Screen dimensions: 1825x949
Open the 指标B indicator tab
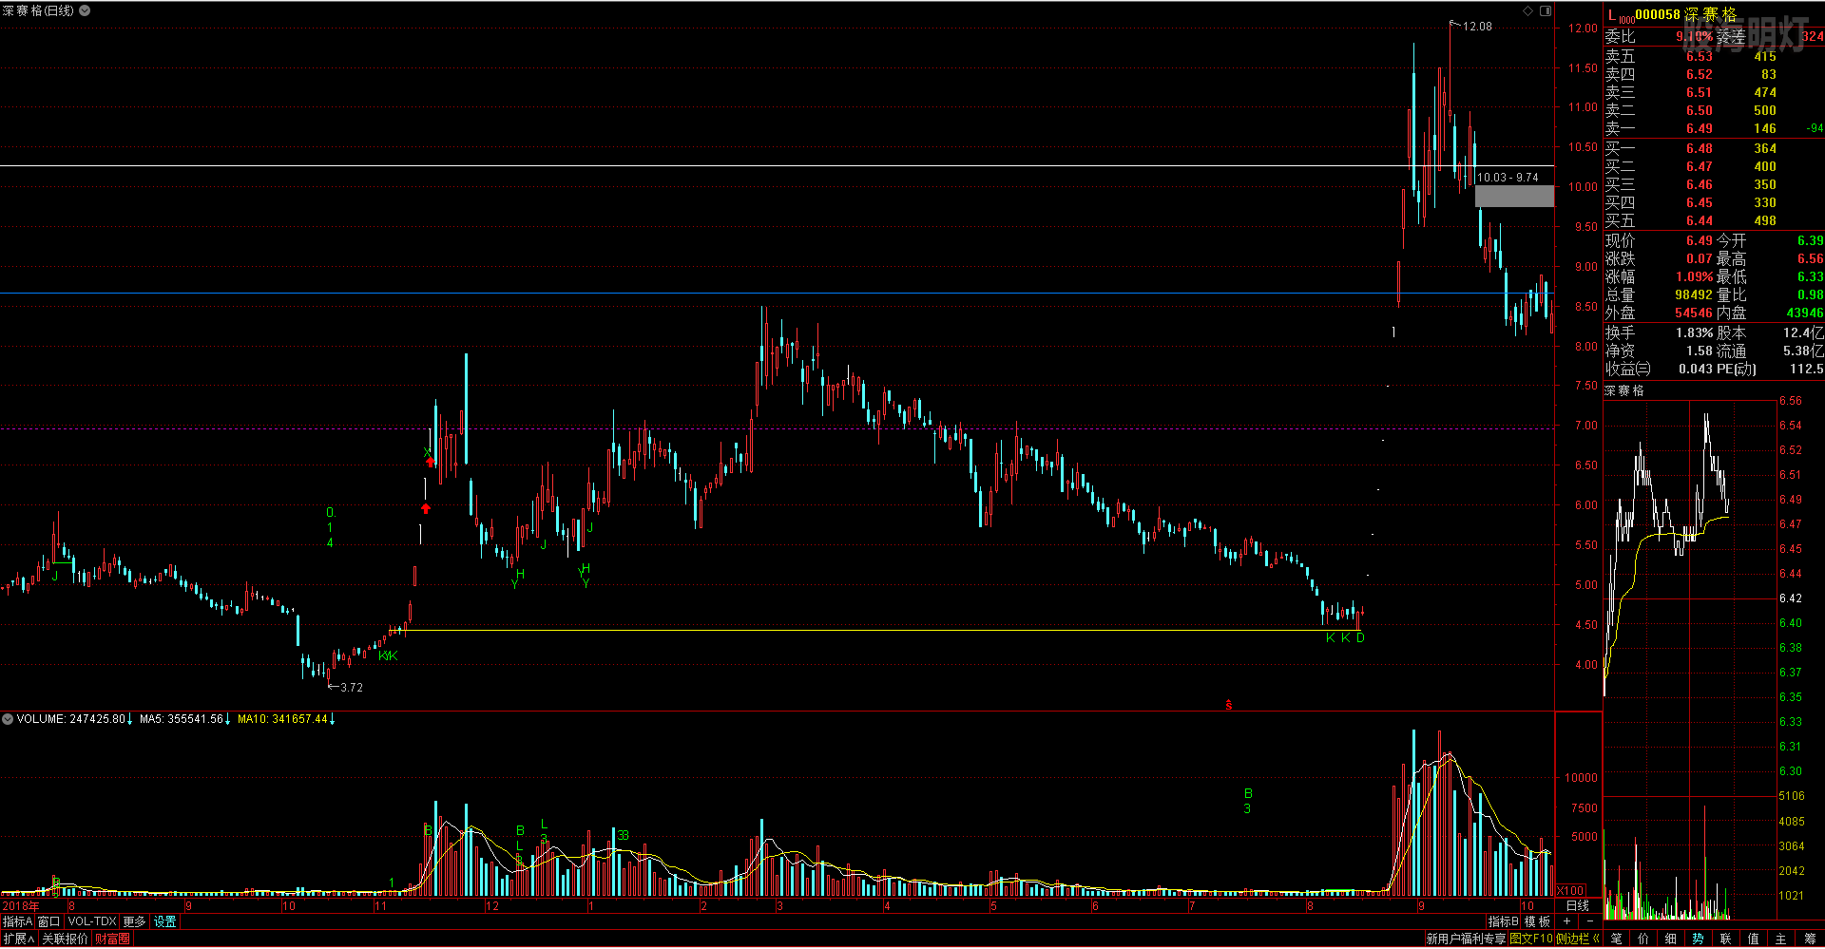[x=1503, y=921]
